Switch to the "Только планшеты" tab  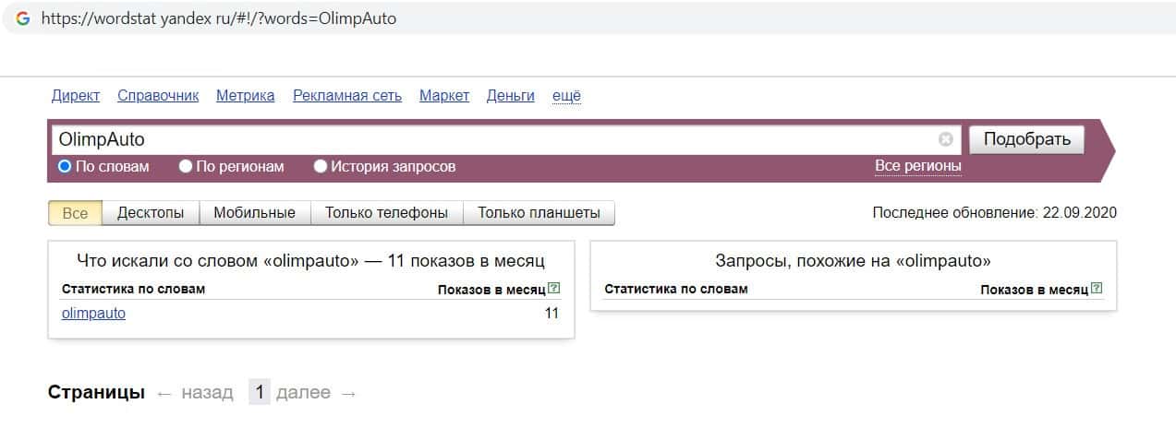[x=539, y=213]
